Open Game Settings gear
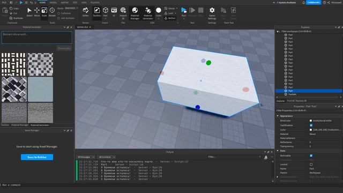This screenshot has width=343, height=193. [212, 13]
